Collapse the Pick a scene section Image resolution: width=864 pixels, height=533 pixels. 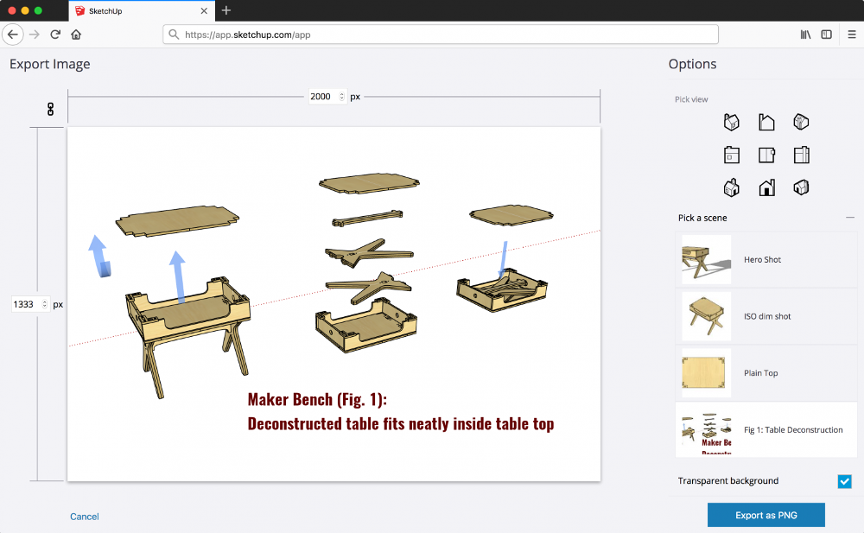[x=850, y=218]
